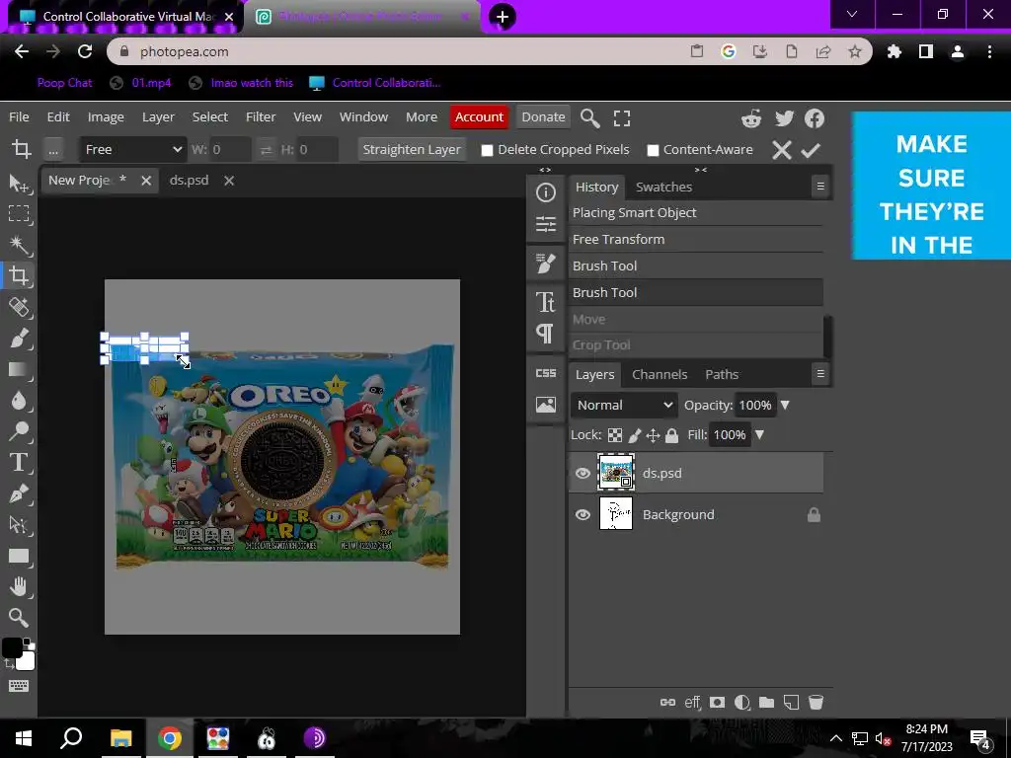The image size is (1011, 758).
Task: Select the Rectangle Select tool
Action: point(19,214)
